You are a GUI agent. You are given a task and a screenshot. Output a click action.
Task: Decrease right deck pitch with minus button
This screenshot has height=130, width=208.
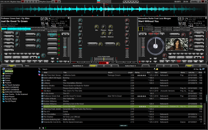[x=143, y=62]
